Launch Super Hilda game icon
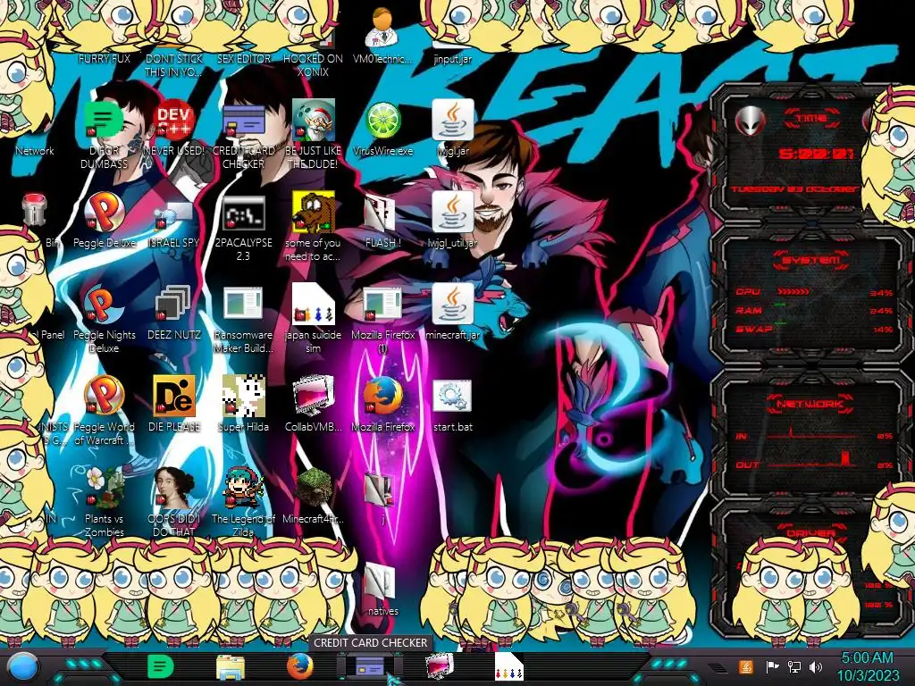 [x=243, y=404]
